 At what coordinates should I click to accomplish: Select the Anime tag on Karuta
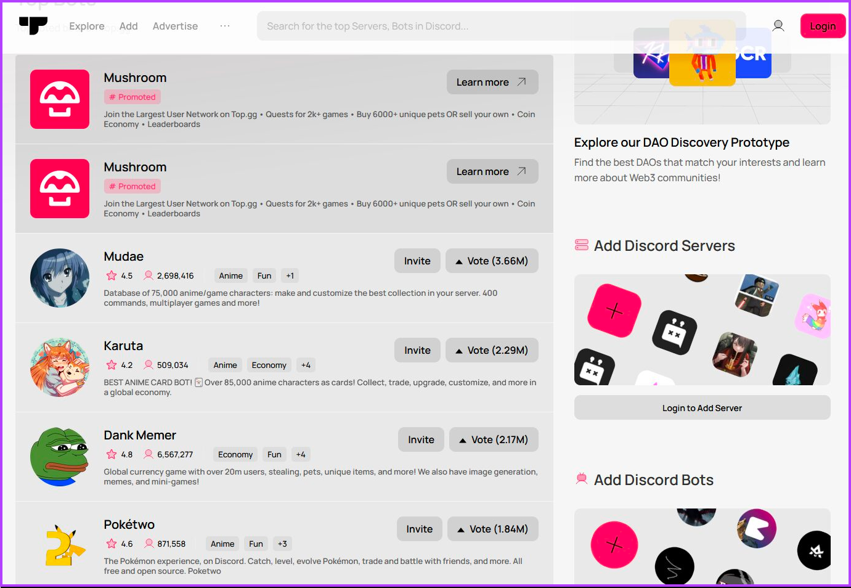point(226,365)
